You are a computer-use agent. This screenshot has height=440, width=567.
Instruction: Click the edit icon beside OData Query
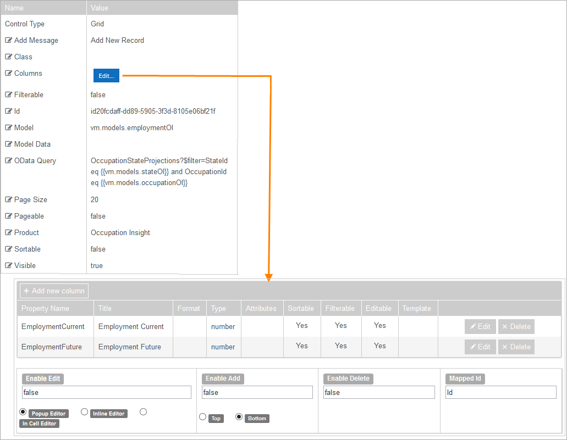[x=8, y=161]
